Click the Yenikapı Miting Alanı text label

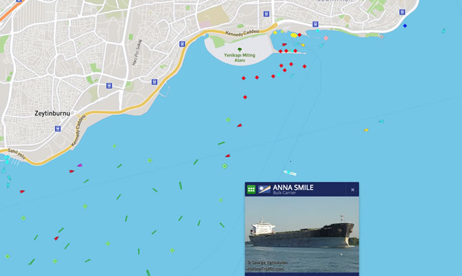tap(239, 58)
